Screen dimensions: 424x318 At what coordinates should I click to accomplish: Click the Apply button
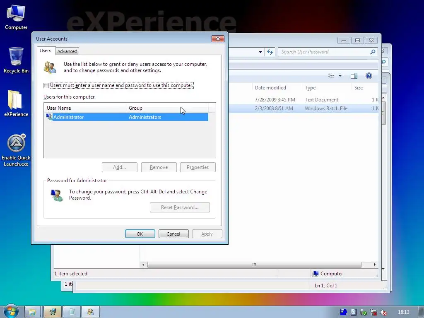click(207, 234)
